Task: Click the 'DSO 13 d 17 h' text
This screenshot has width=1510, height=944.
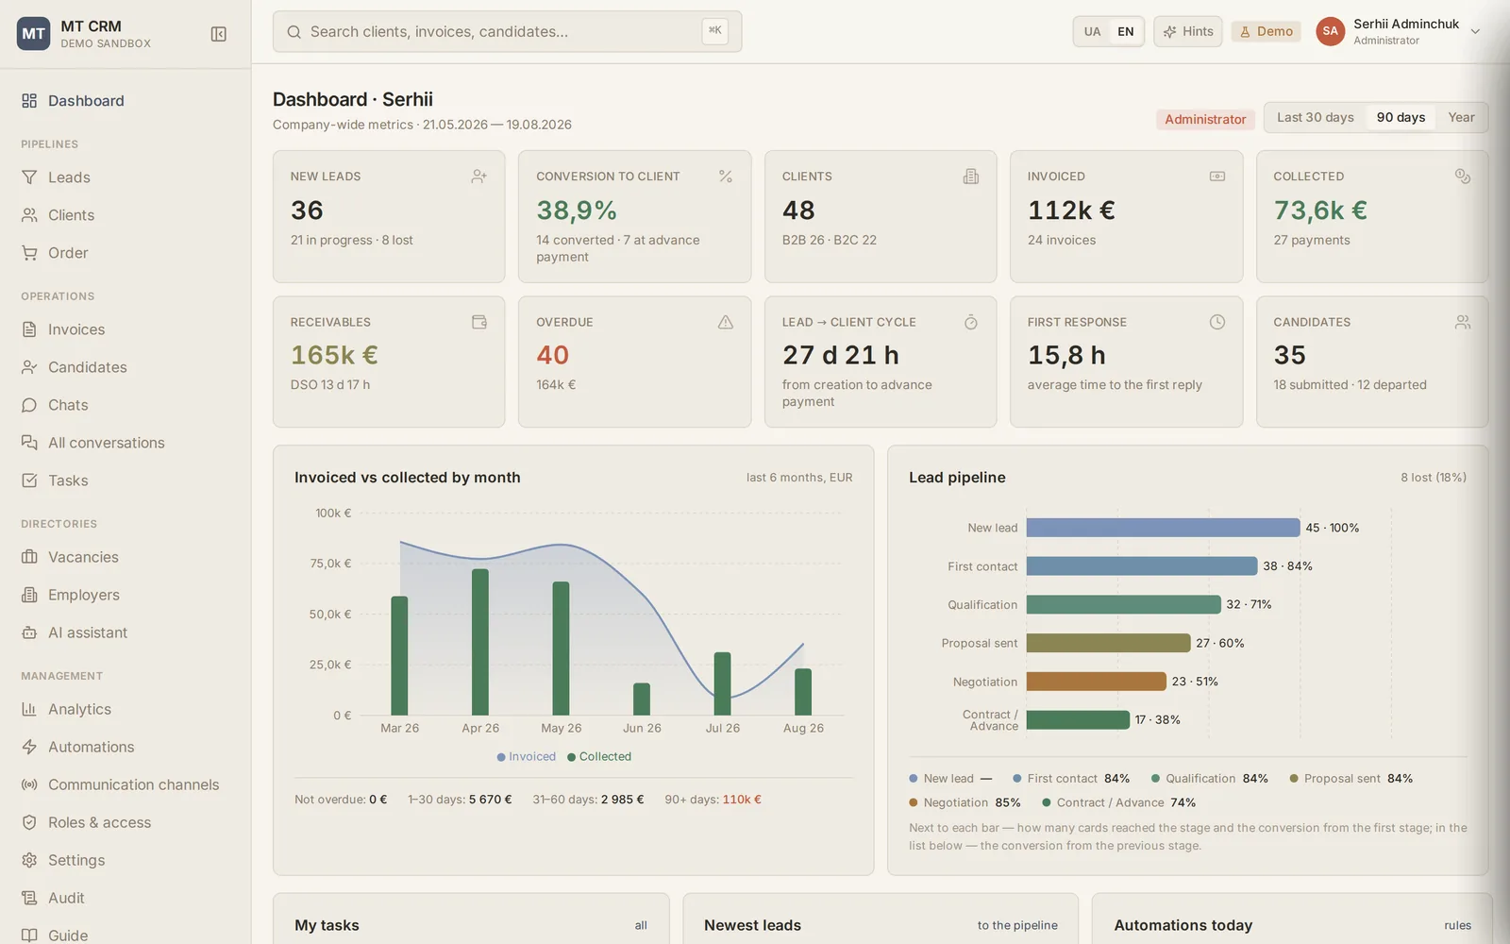Action: (x=330, y=385)
